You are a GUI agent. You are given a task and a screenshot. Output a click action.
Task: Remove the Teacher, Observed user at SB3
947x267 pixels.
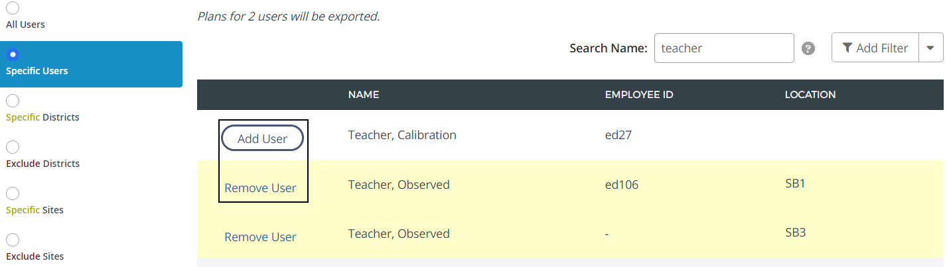[x=260, y=237]
